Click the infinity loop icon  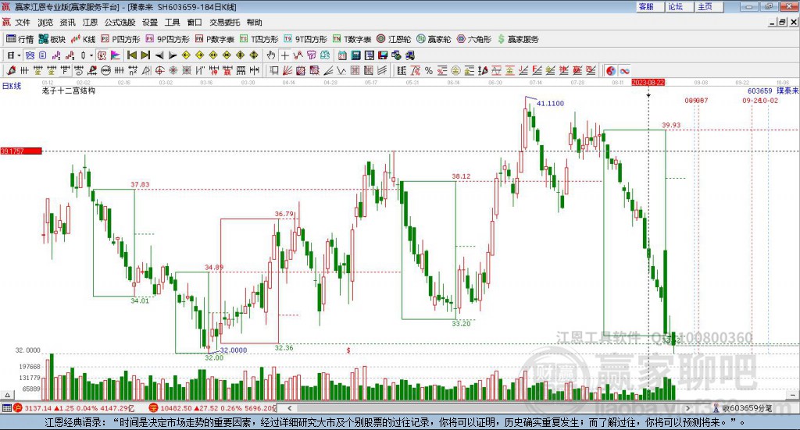tap(624, 71)
